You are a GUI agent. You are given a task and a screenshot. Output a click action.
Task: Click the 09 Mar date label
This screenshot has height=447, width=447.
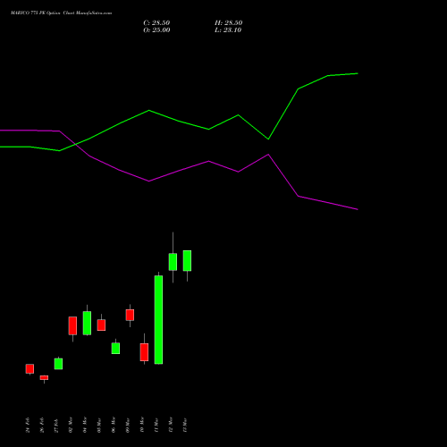128,426
